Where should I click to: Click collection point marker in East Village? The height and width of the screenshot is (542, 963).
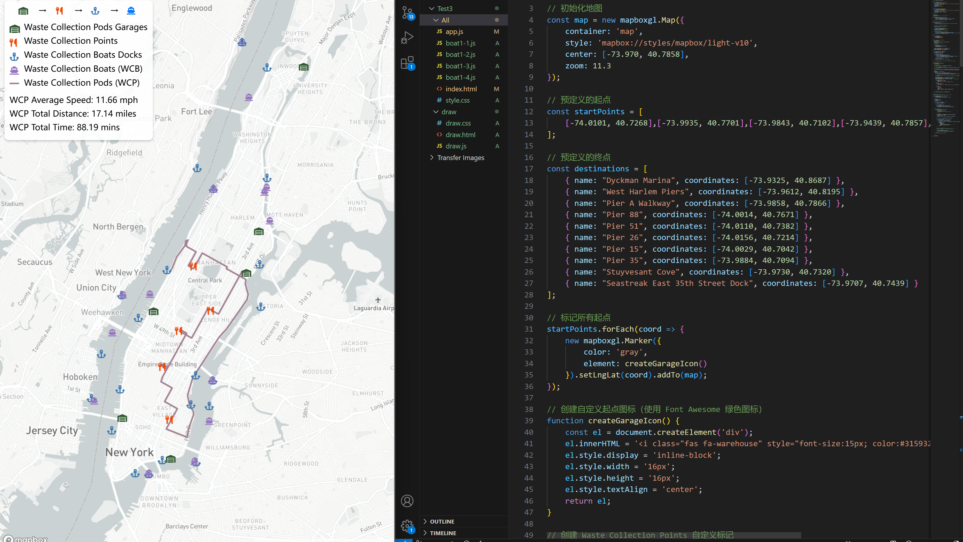(x=169, y=419)
